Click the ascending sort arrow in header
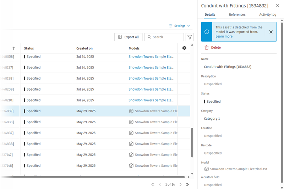This screenshot has height=189, width=284. pos(13,48)
